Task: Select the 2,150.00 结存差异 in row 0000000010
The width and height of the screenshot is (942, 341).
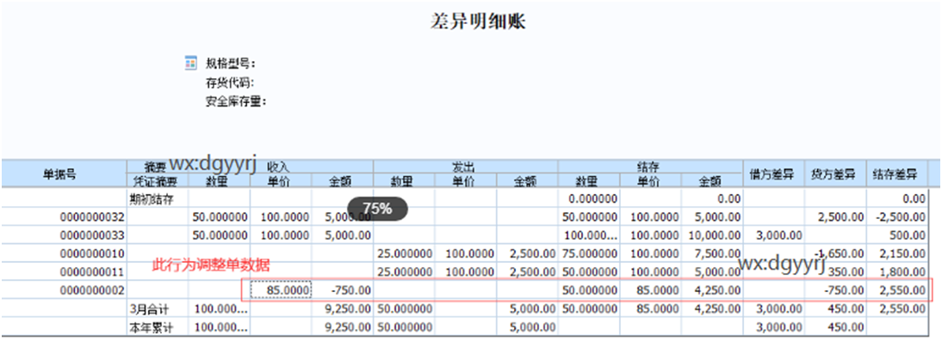Action: click(903, 254)
